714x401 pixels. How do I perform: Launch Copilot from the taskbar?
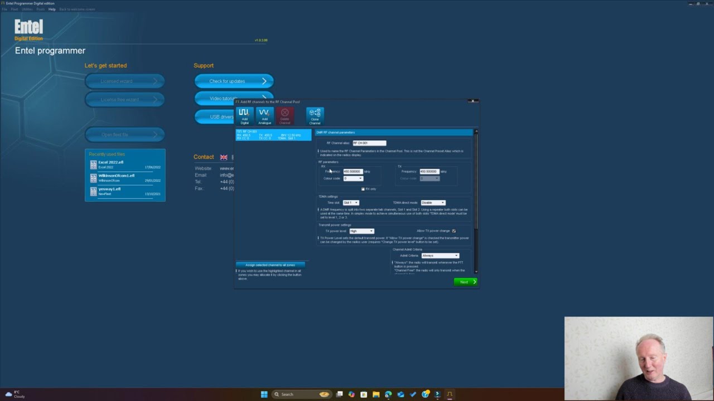tap(351, 394)
